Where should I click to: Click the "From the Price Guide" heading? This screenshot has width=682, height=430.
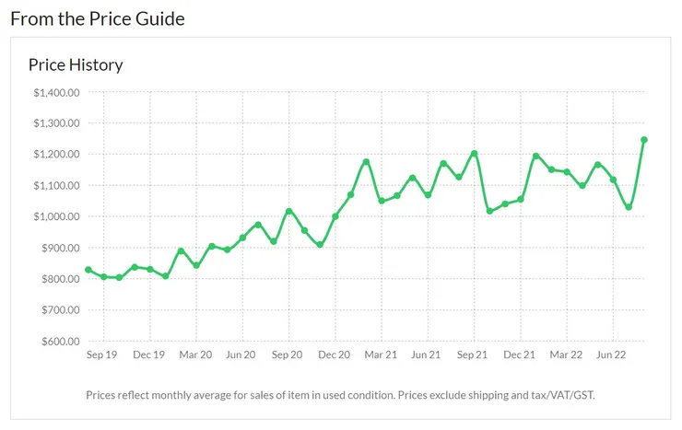pos(98,17)
